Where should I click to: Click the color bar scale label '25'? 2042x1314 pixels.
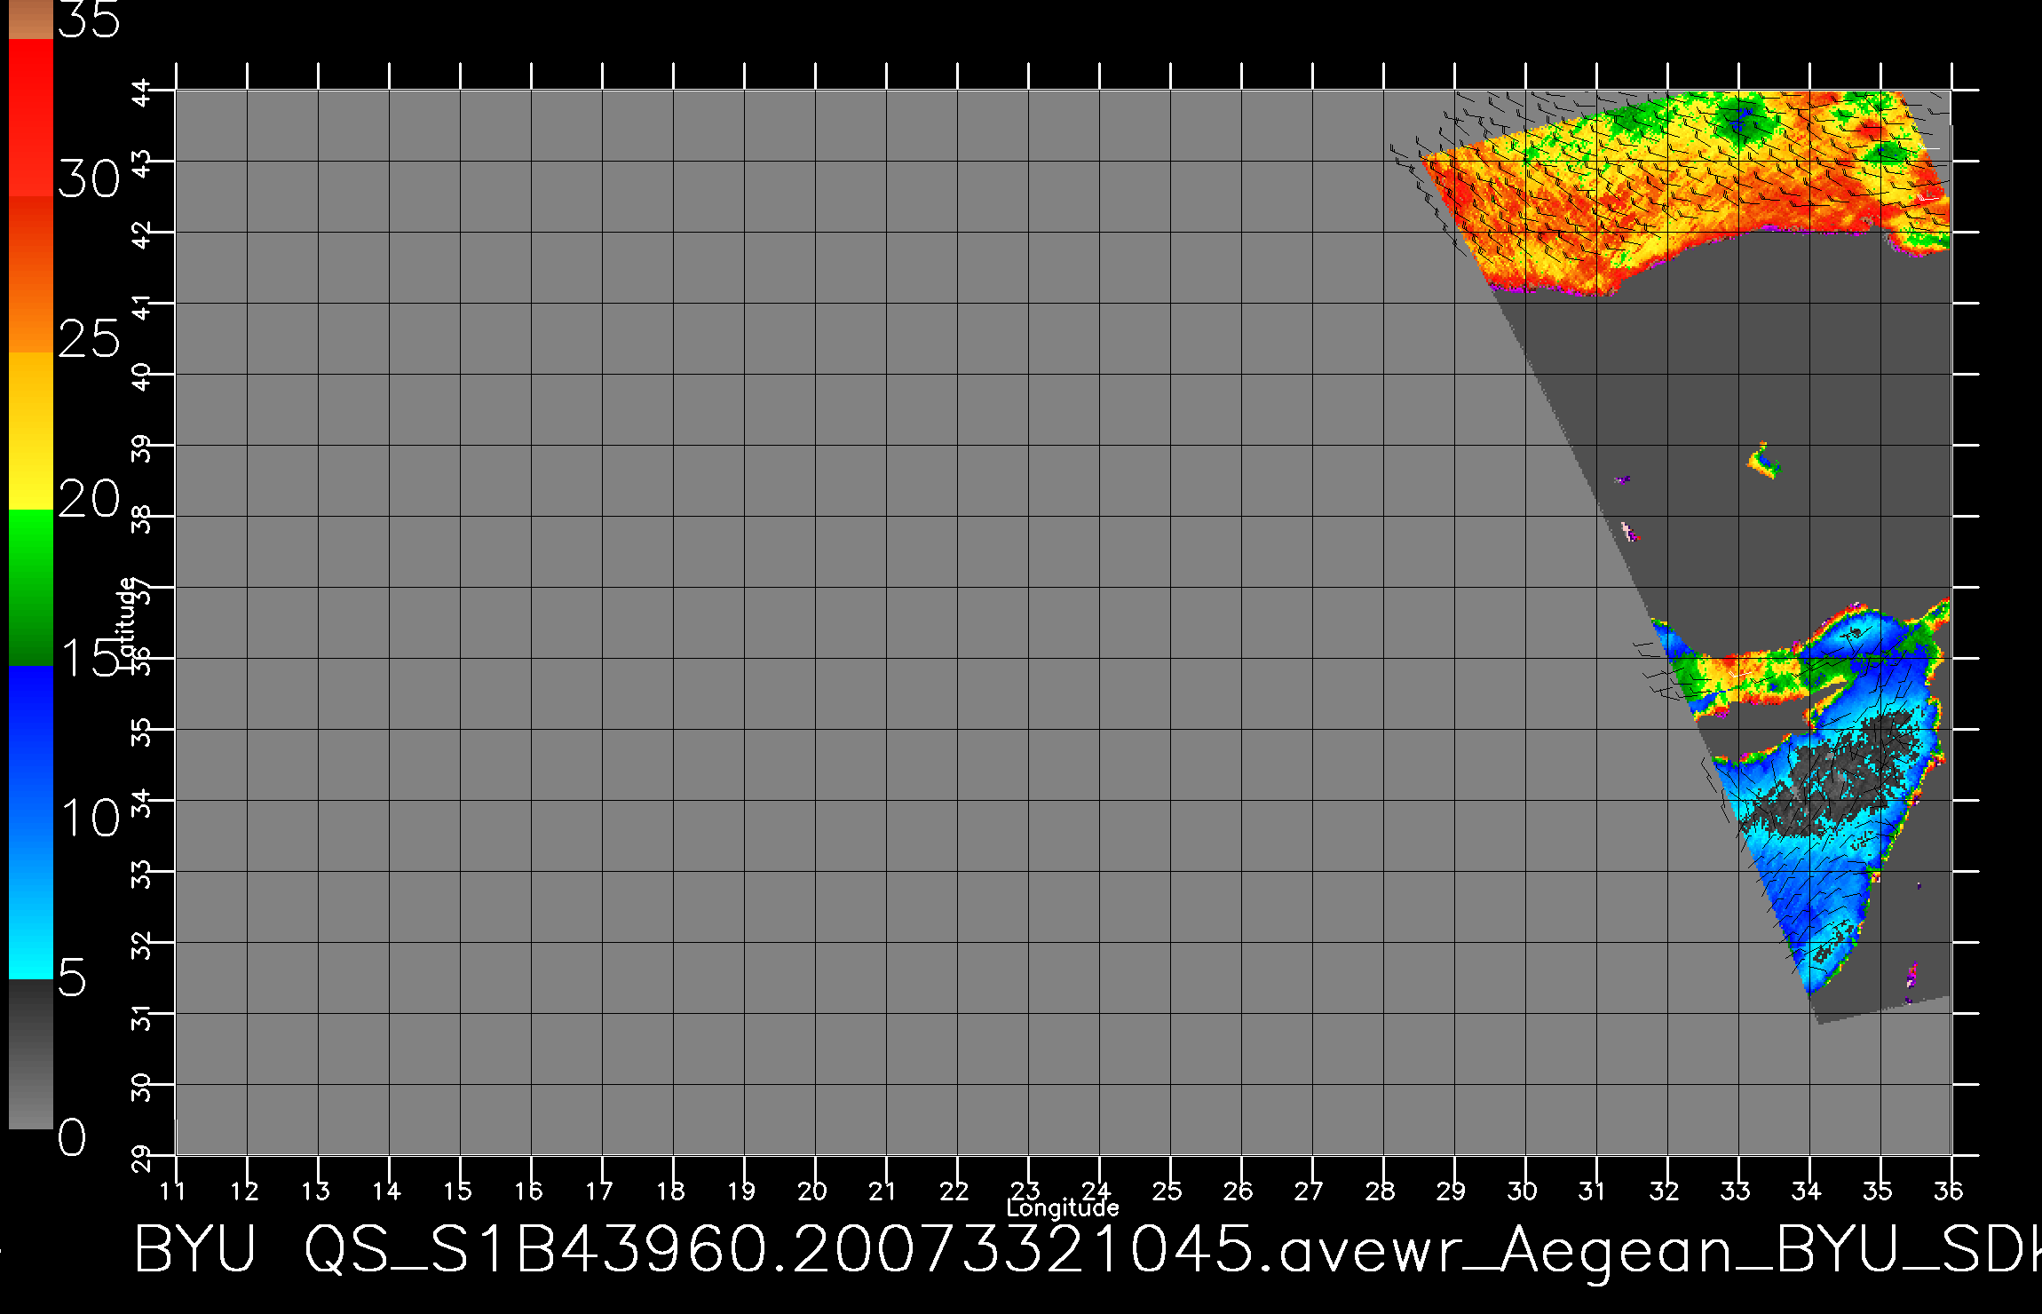pos(89,338)
